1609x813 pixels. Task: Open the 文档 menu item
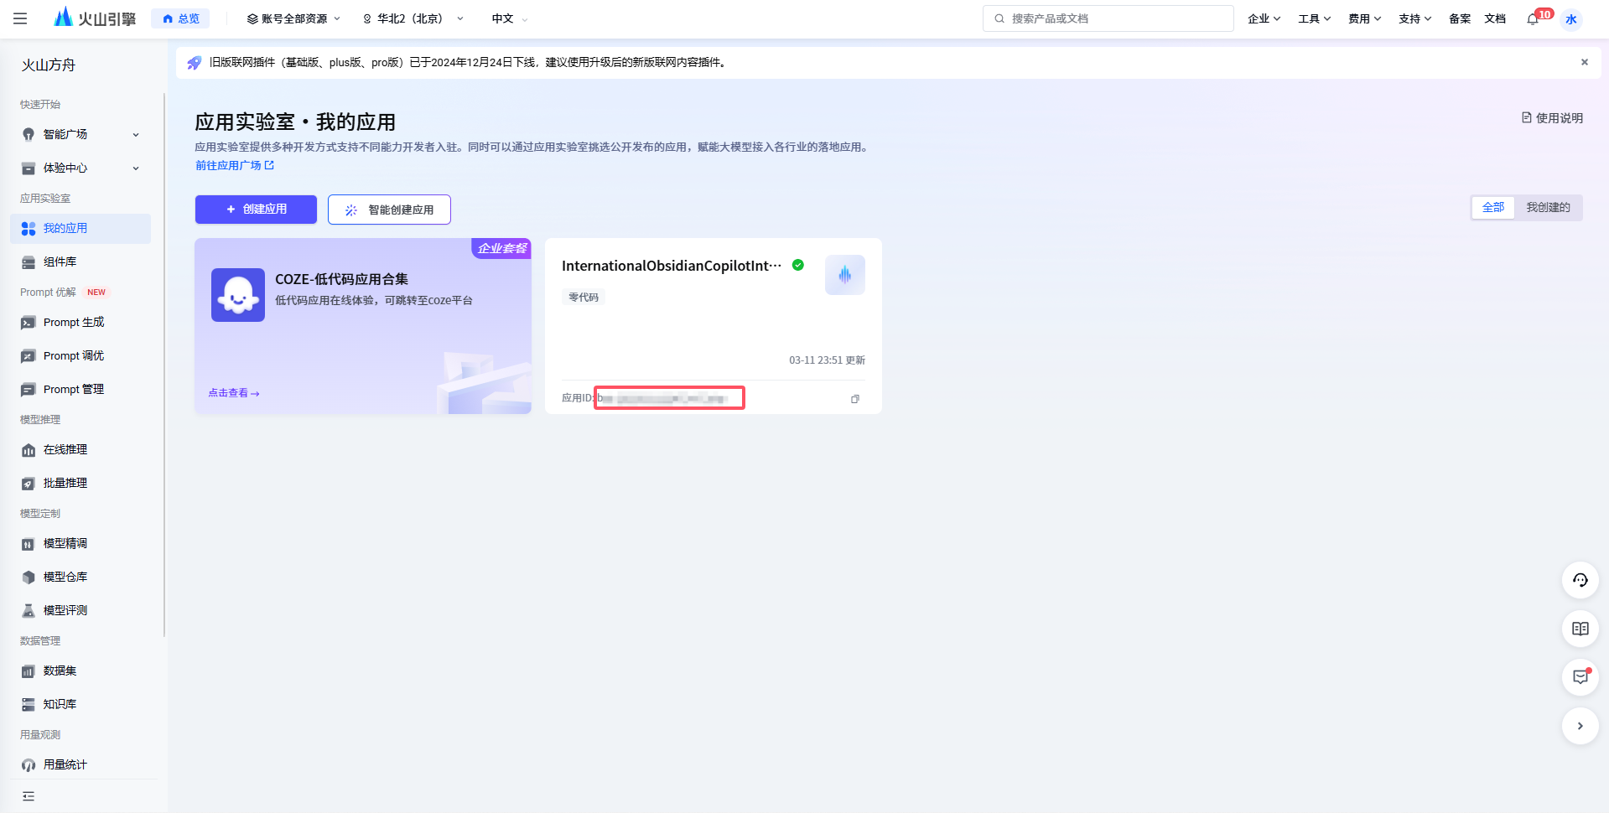(1495, 18)
